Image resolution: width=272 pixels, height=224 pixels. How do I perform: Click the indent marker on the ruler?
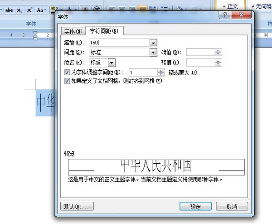[x=35, y=35]
